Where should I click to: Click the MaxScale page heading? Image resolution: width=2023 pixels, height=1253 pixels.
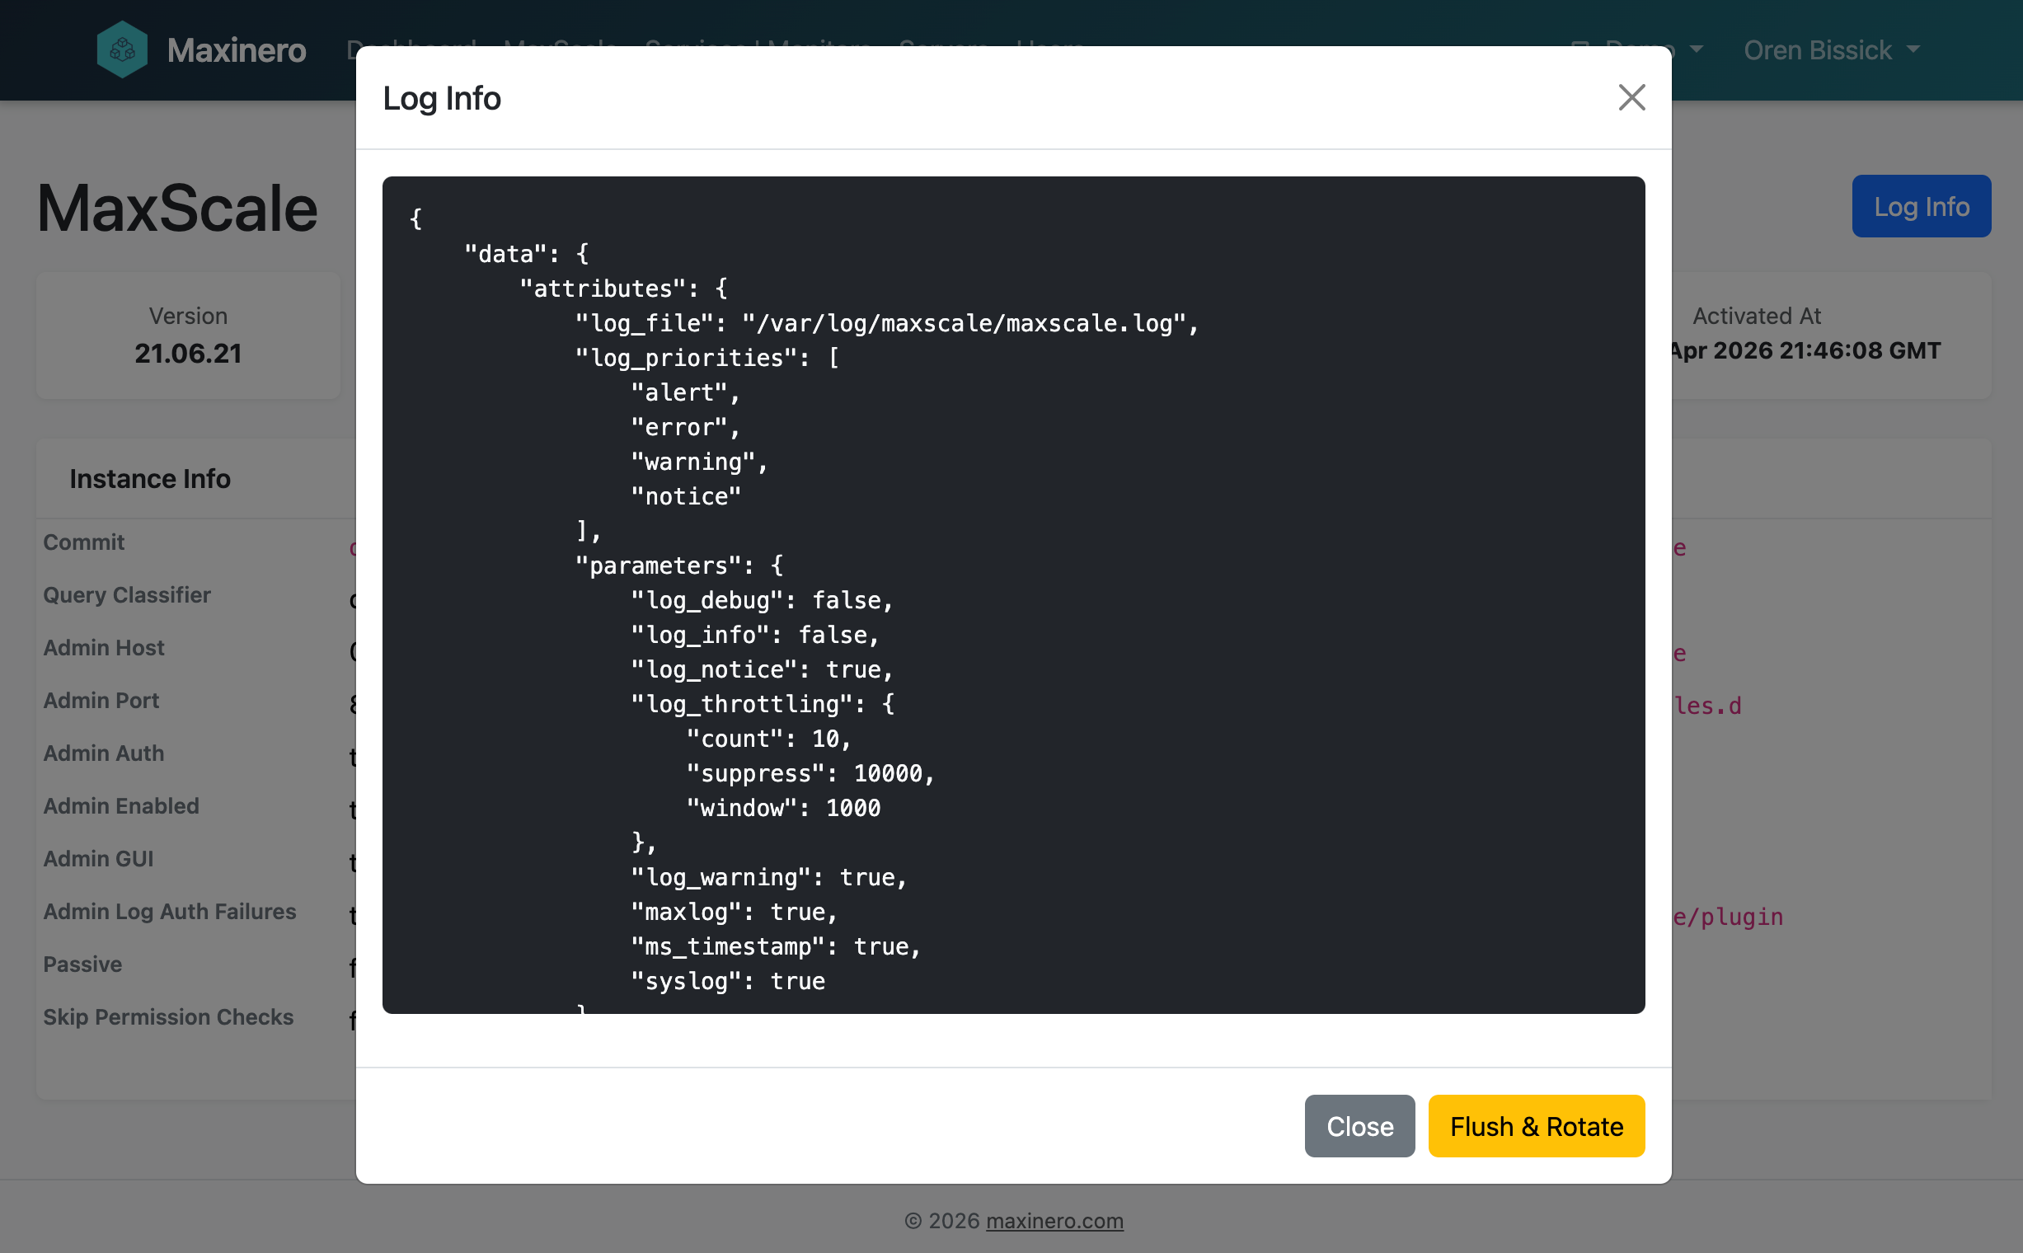(177, 209)
